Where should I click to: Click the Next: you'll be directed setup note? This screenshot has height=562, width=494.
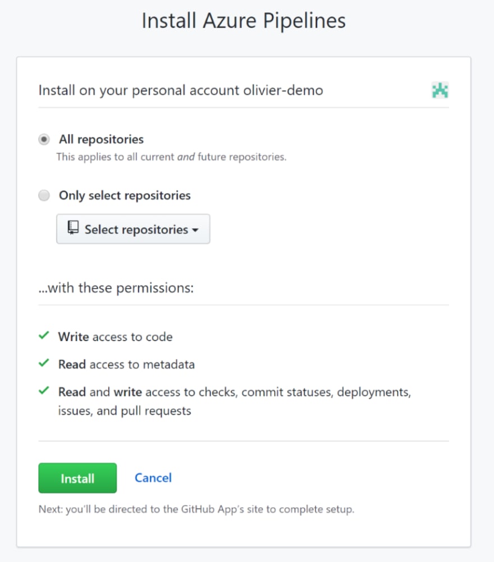[196, 509]
